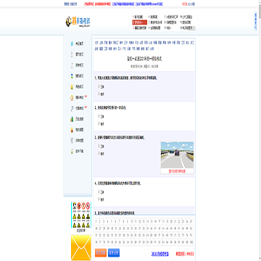The width and height of the screenshot is (261, 261).
Task: Open the sidebar item with the bar chart icon
Action: (77, 119)
